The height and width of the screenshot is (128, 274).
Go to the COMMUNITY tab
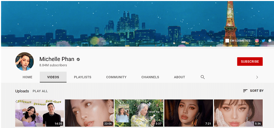116,77
